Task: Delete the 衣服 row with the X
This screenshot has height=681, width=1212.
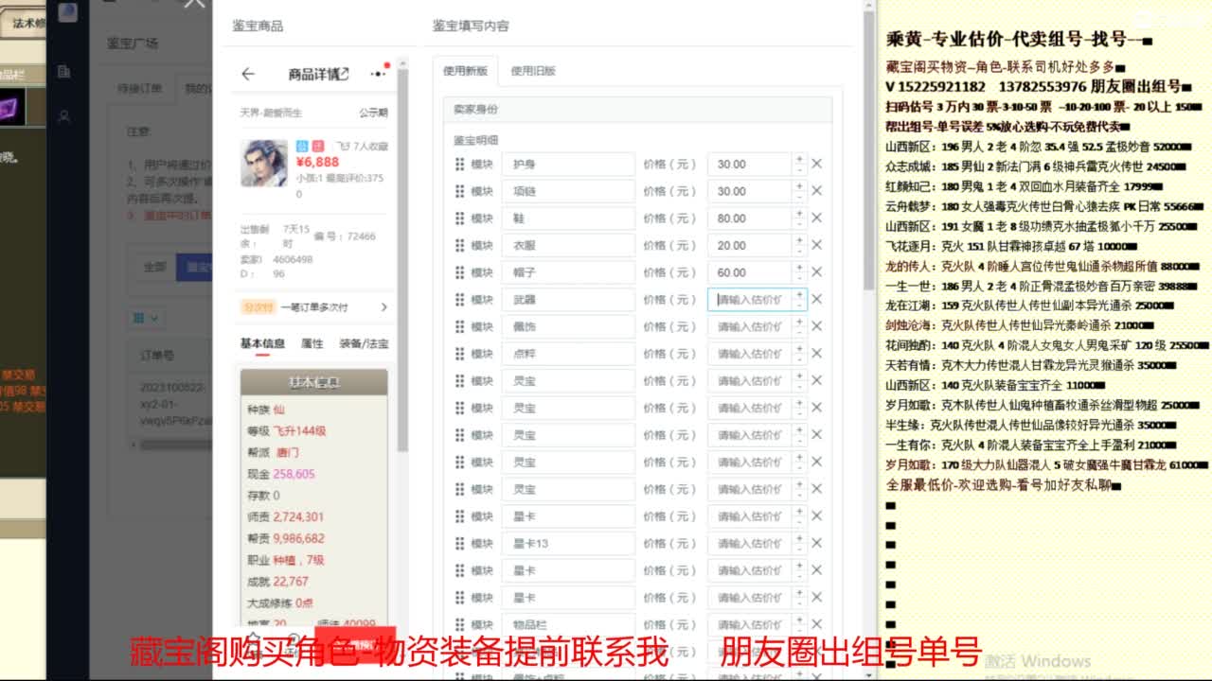Action: point(816,245)
